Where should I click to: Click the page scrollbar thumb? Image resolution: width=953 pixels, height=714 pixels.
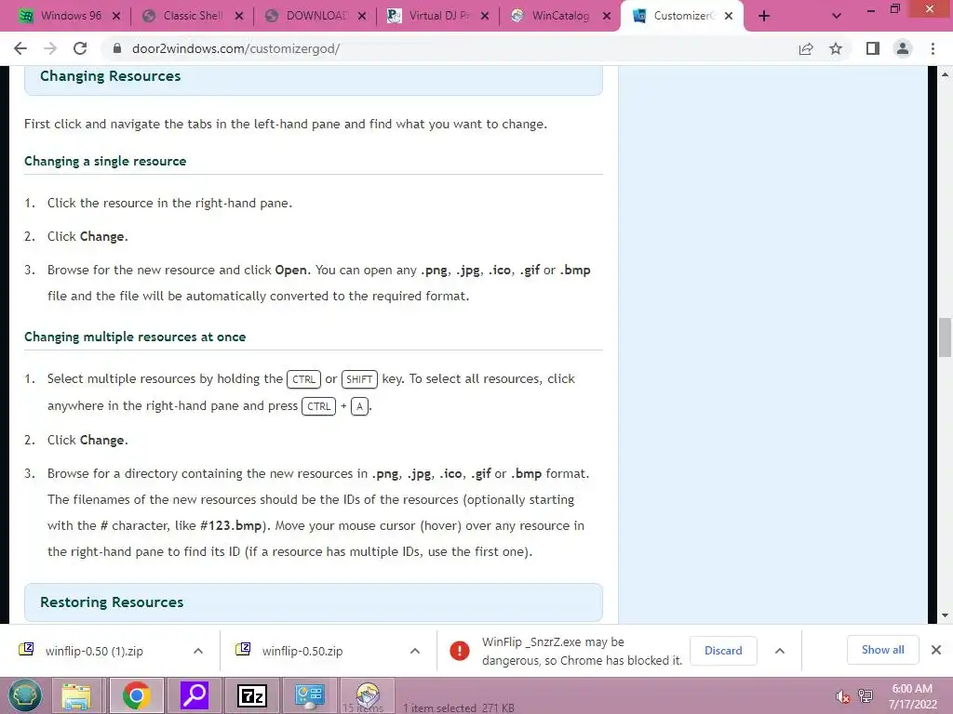(945, 337)
